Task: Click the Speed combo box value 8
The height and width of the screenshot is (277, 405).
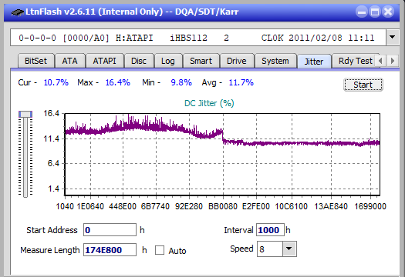Action: pos(270,249)
